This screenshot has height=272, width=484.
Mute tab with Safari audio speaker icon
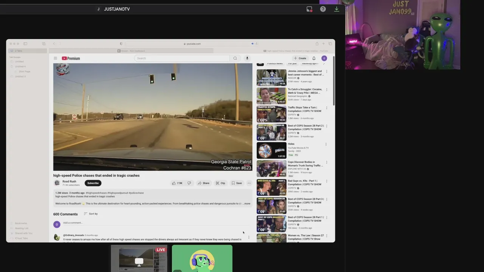tap(253, 44)
